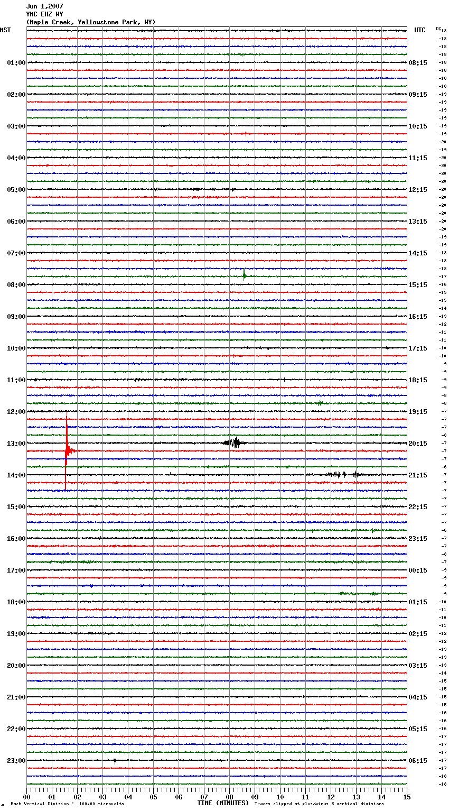Viewport: 449px width, 811px height.
Task: Click minute tick label "03" on the time axis
Action: point(102,797)
